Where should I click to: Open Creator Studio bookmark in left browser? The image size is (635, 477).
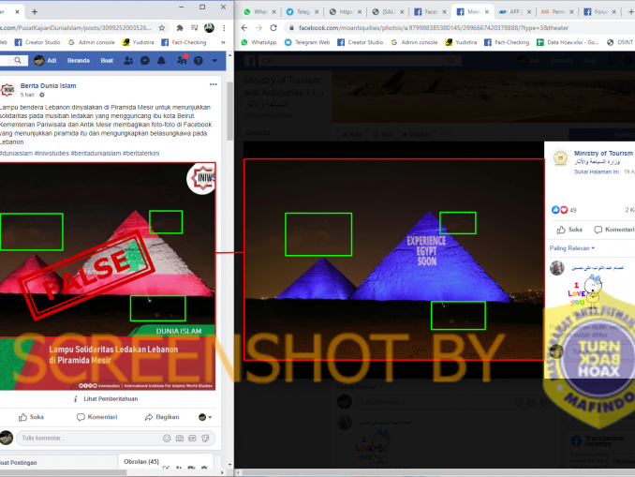37,42
